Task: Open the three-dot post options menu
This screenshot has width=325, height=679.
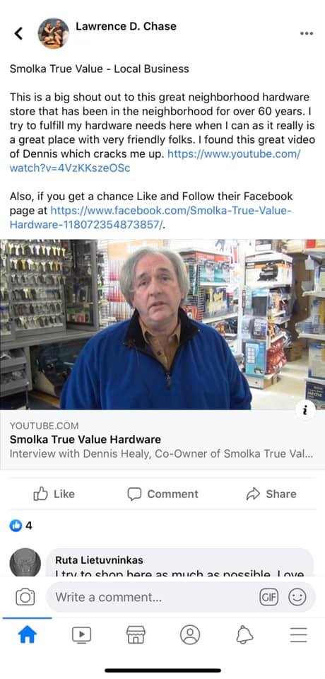Action: (307, 34)
